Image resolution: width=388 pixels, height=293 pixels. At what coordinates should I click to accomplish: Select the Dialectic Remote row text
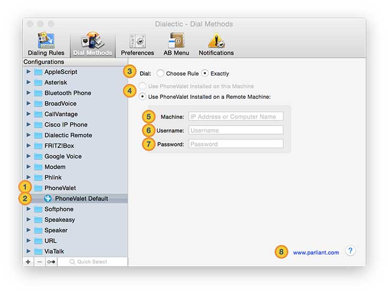(68, 135)
